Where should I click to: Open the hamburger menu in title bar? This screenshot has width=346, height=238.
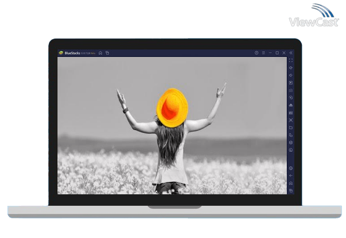[263, 53]
